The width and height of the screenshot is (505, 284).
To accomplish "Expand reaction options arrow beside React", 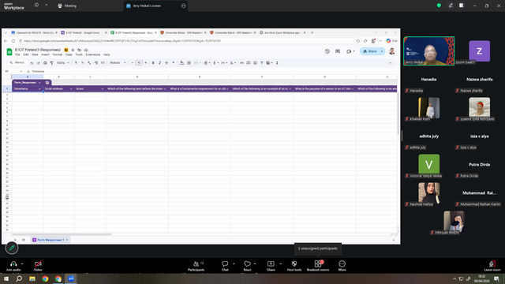I will 255,263.
